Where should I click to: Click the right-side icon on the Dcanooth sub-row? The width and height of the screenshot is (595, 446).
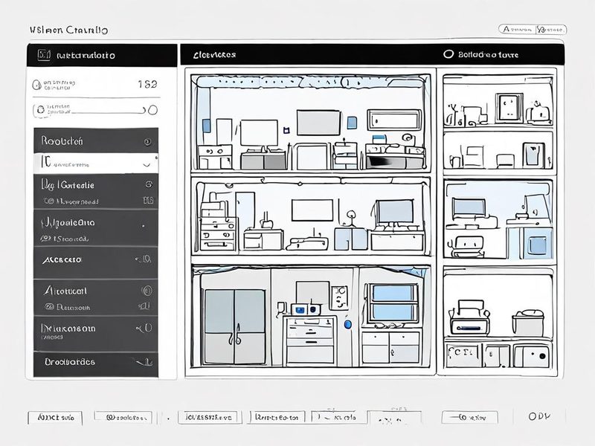point(144,306)
